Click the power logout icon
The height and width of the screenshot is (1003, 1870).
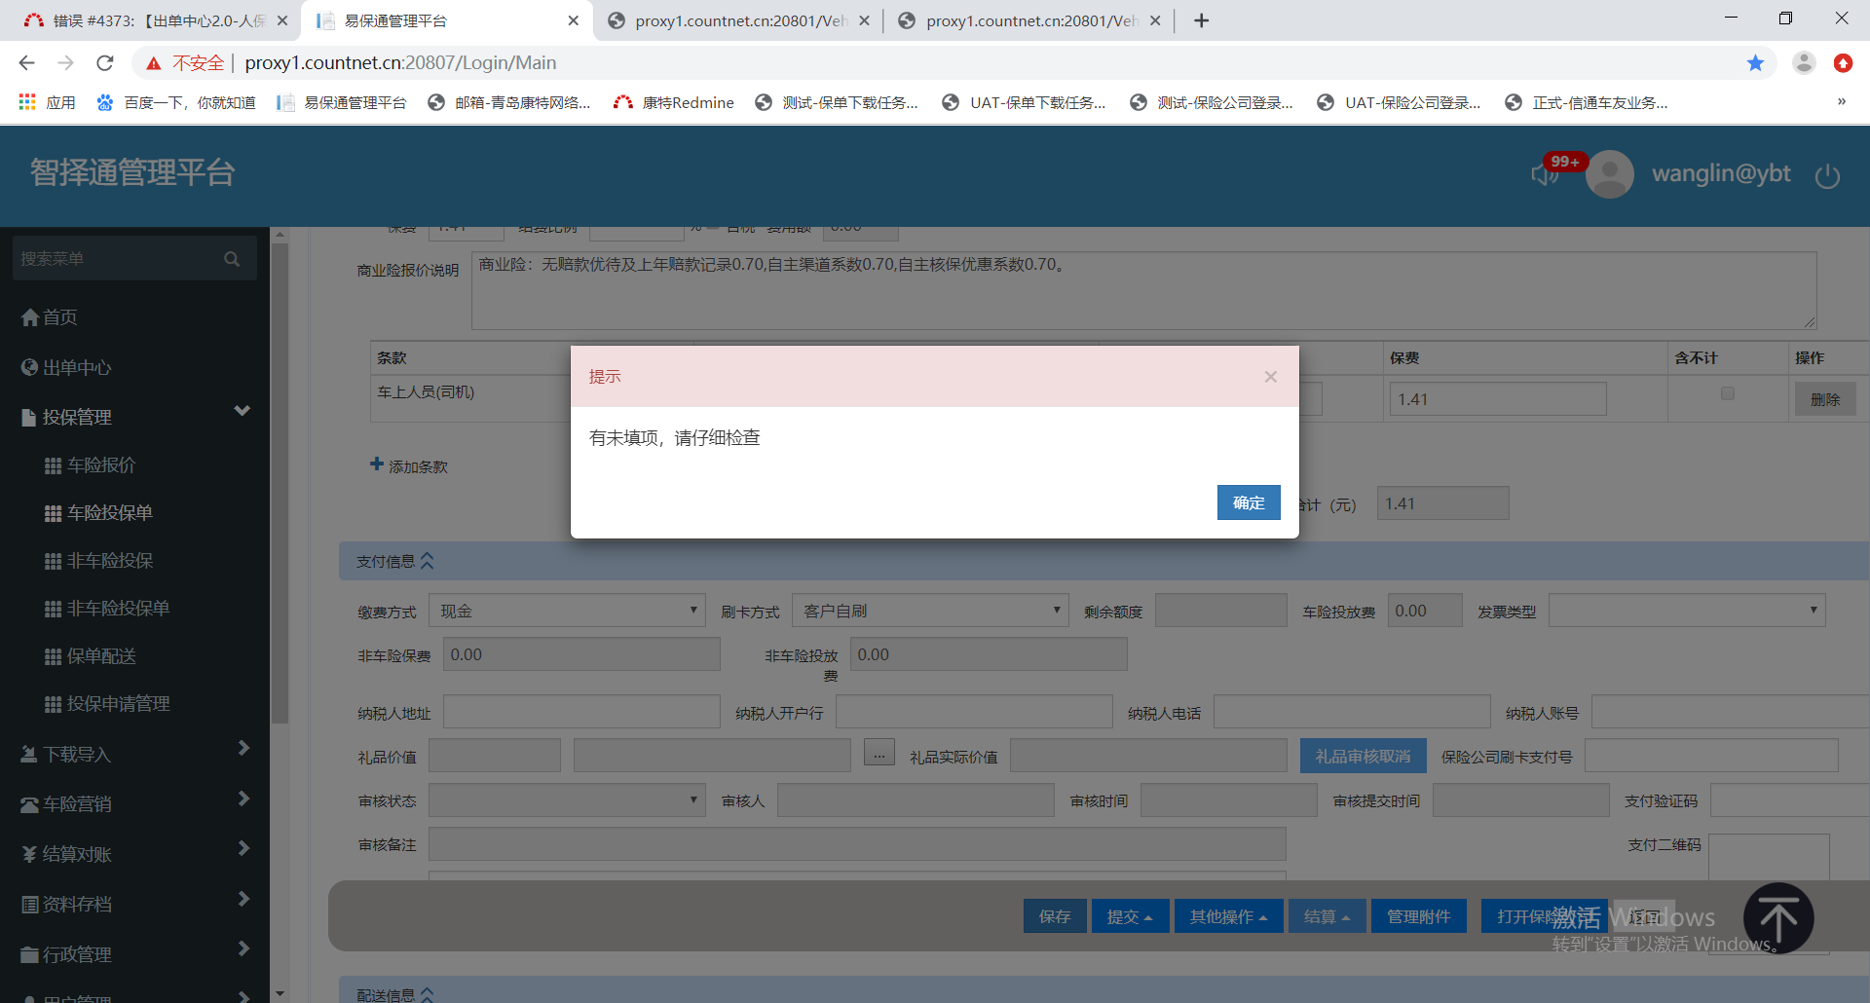(x=1827, y=175)
